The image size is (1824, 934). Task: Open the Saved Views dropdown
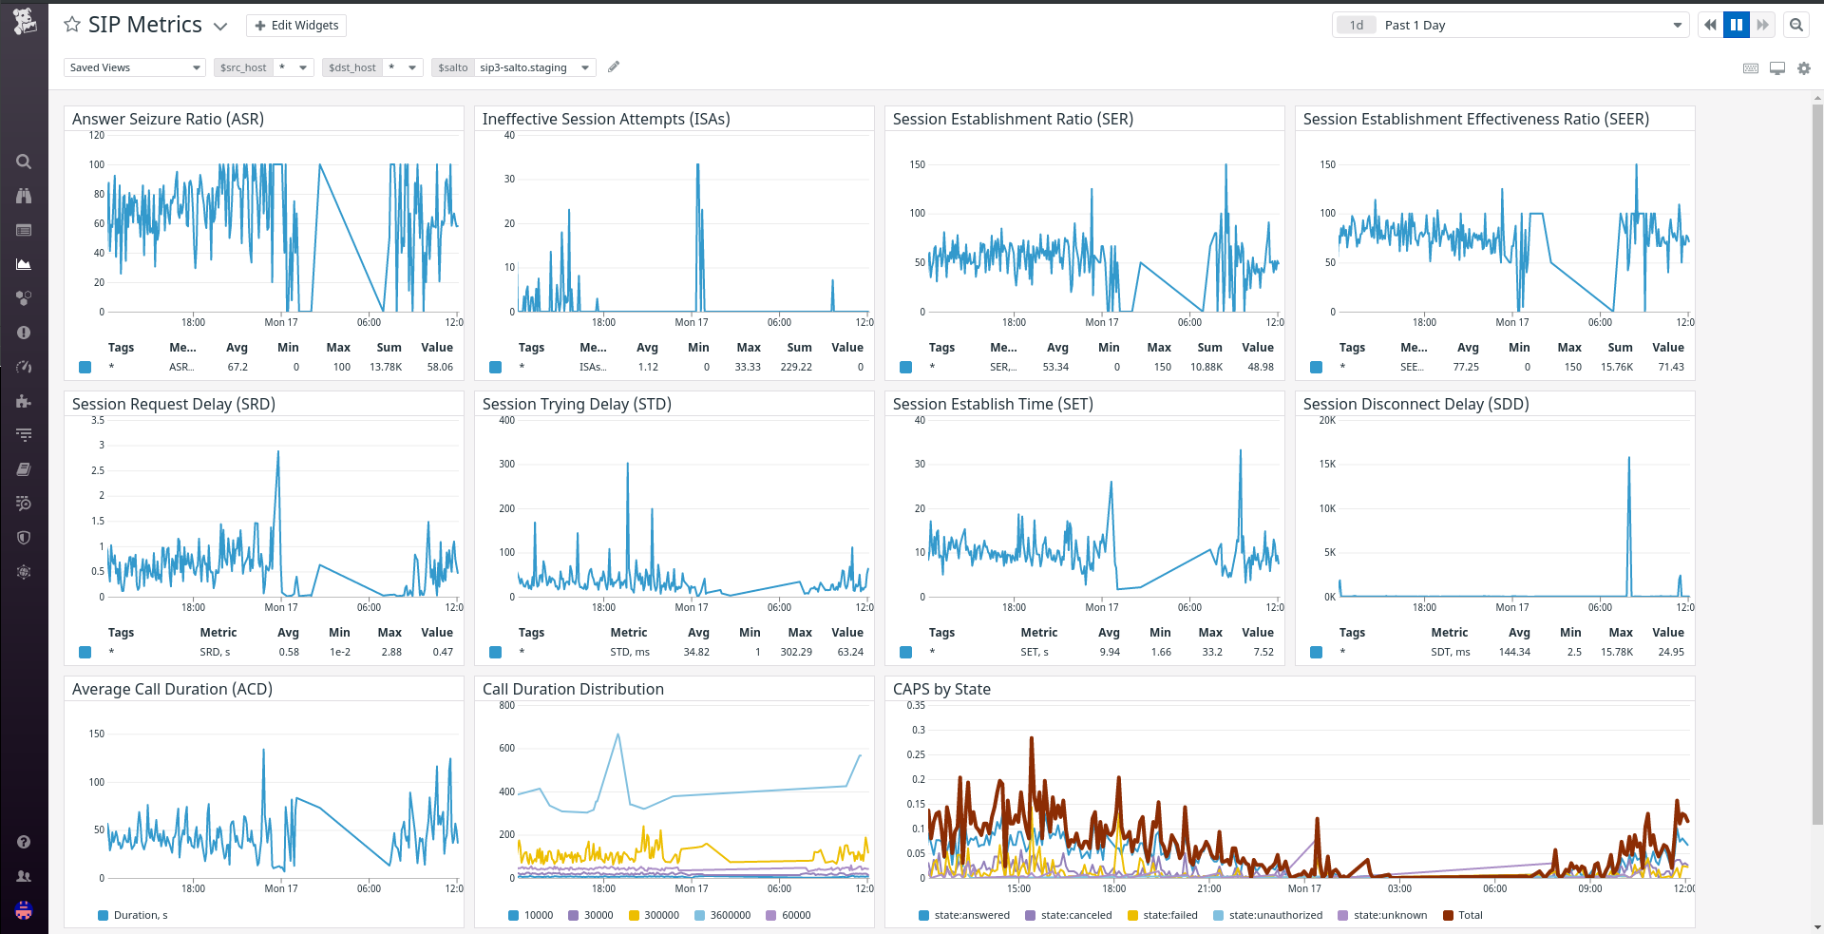(x=134, y=67)
